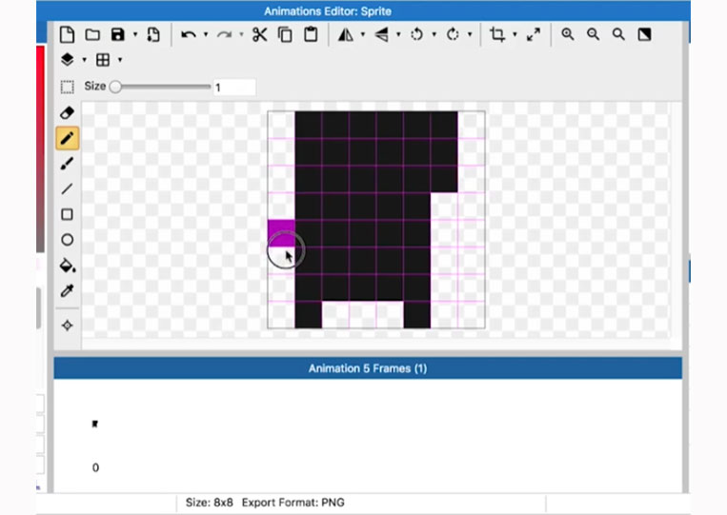Select the Line tool
This screenshot has height=515, width=727.
[x=68, y=188]
